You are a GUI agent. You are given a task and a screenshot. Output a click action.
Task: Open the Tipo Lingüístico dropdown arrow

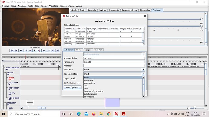click(x=143, y=74)
